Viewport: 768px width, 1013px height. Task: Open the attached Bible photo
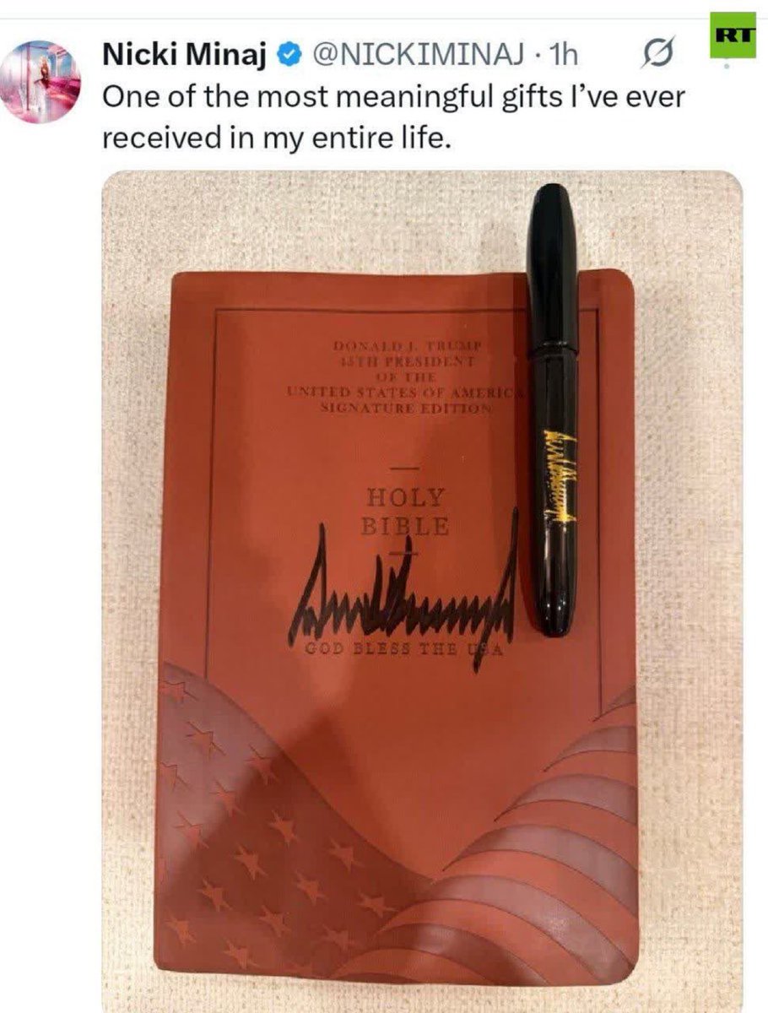click(422, 591)
